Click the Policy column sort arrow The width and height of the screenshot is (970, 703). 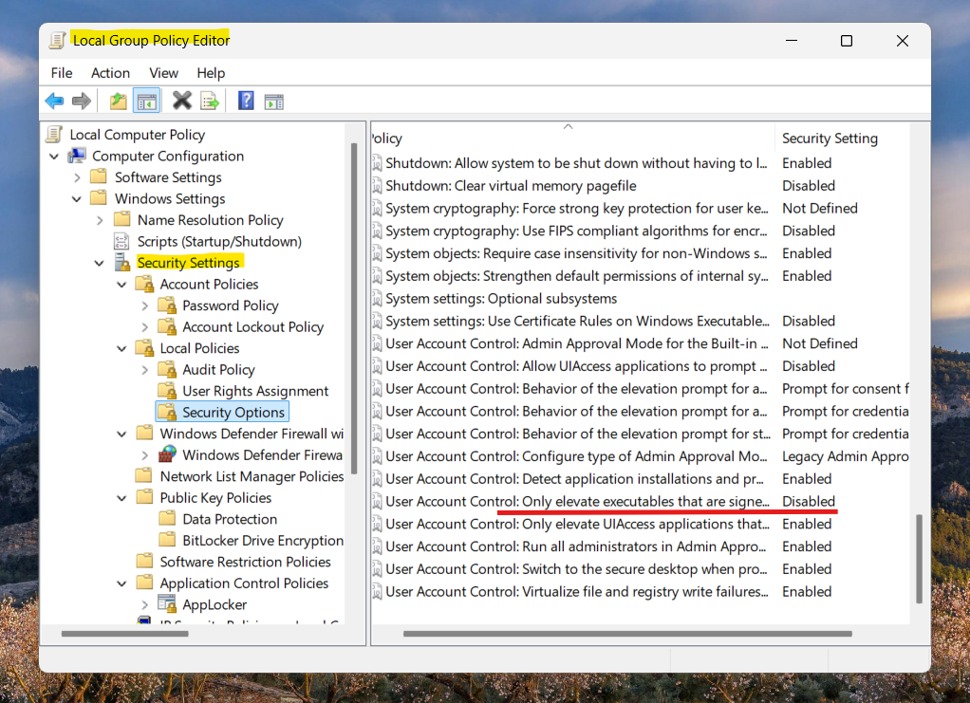(568, 124)
